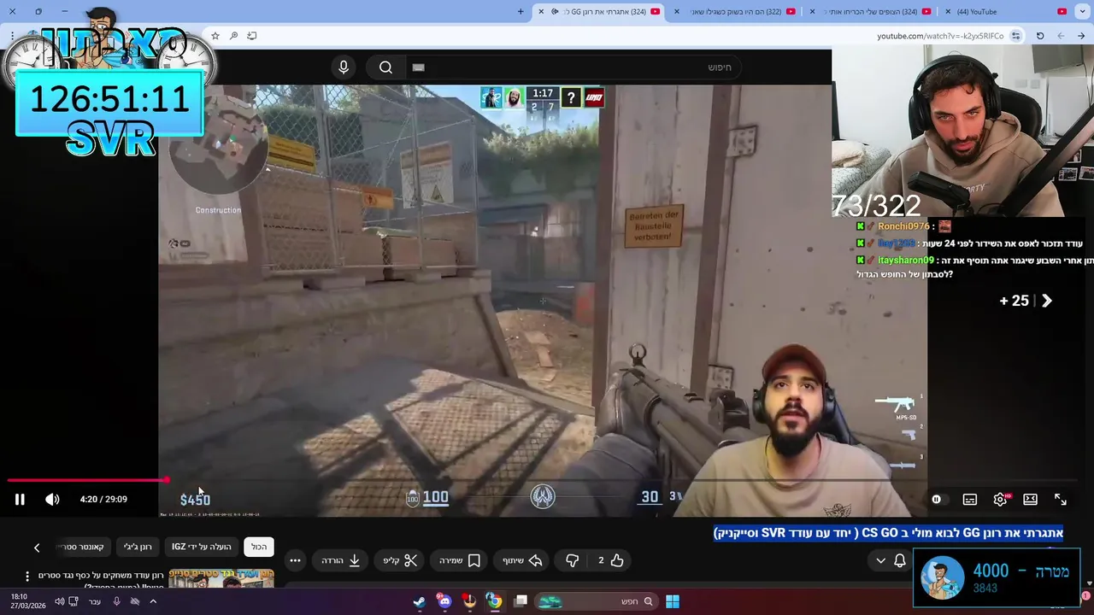Open Discord from the taskbar
Image resolution: width=1094 pixels, height=615 pixels.
coord(444,601)
